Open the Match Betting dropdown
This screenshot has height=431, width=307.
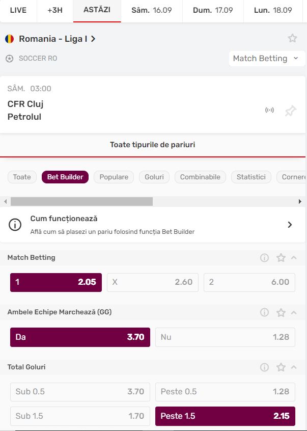267,58
